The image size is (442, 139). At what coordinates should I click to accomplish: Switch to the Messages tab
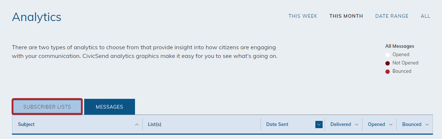(110, 107)
